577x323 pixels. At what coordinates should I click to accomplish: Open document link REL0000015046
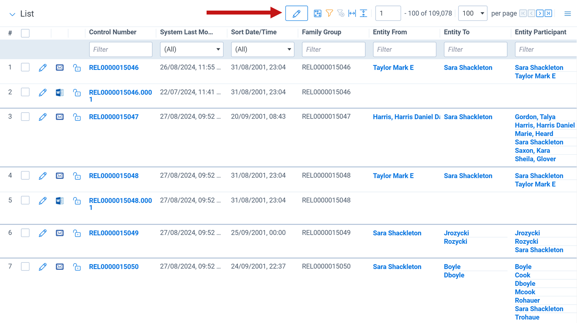114,68
